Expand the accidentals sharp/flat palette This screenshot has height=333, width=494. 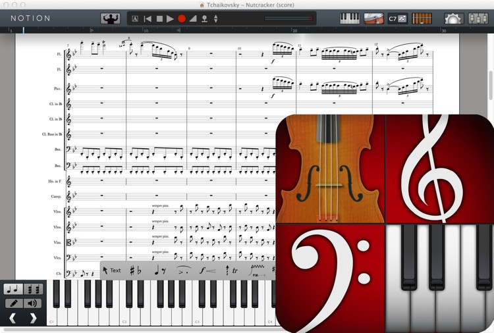coord(135,270)
